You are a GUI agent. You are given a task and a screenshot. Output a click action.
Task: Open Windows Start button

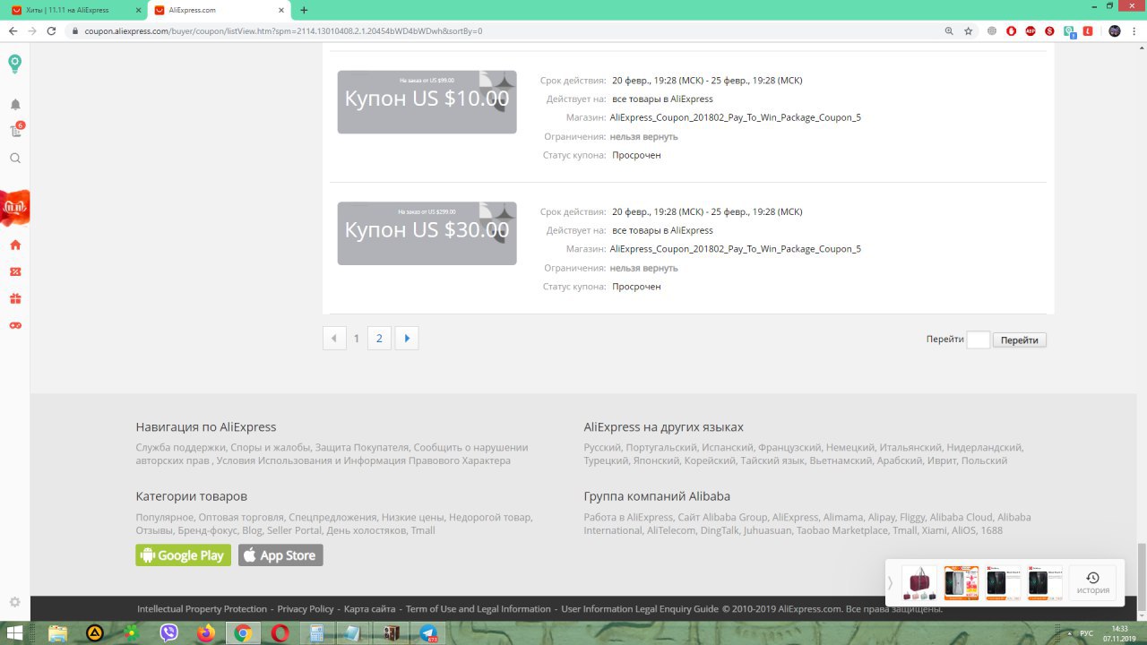pos(15,633)
